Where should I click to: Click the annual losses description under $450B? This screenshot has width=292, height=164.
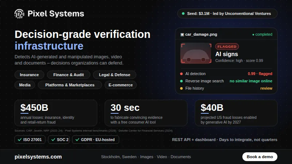[47, 120]
